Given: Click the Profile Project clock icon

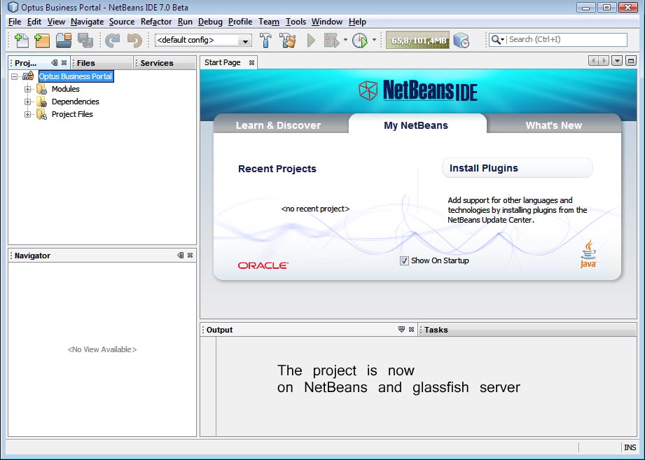Looking at the screenshot, I should pyautogui.click(x=359, y=41).
